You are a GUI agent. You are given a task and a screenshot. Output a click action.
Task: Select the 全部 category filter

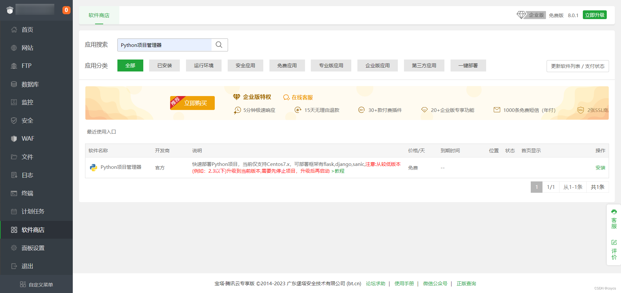(130, 65)
